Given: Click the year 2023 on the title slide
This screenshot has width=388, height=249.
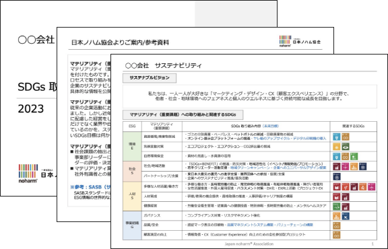Looking at the screenshot, I should pos(31,109).
